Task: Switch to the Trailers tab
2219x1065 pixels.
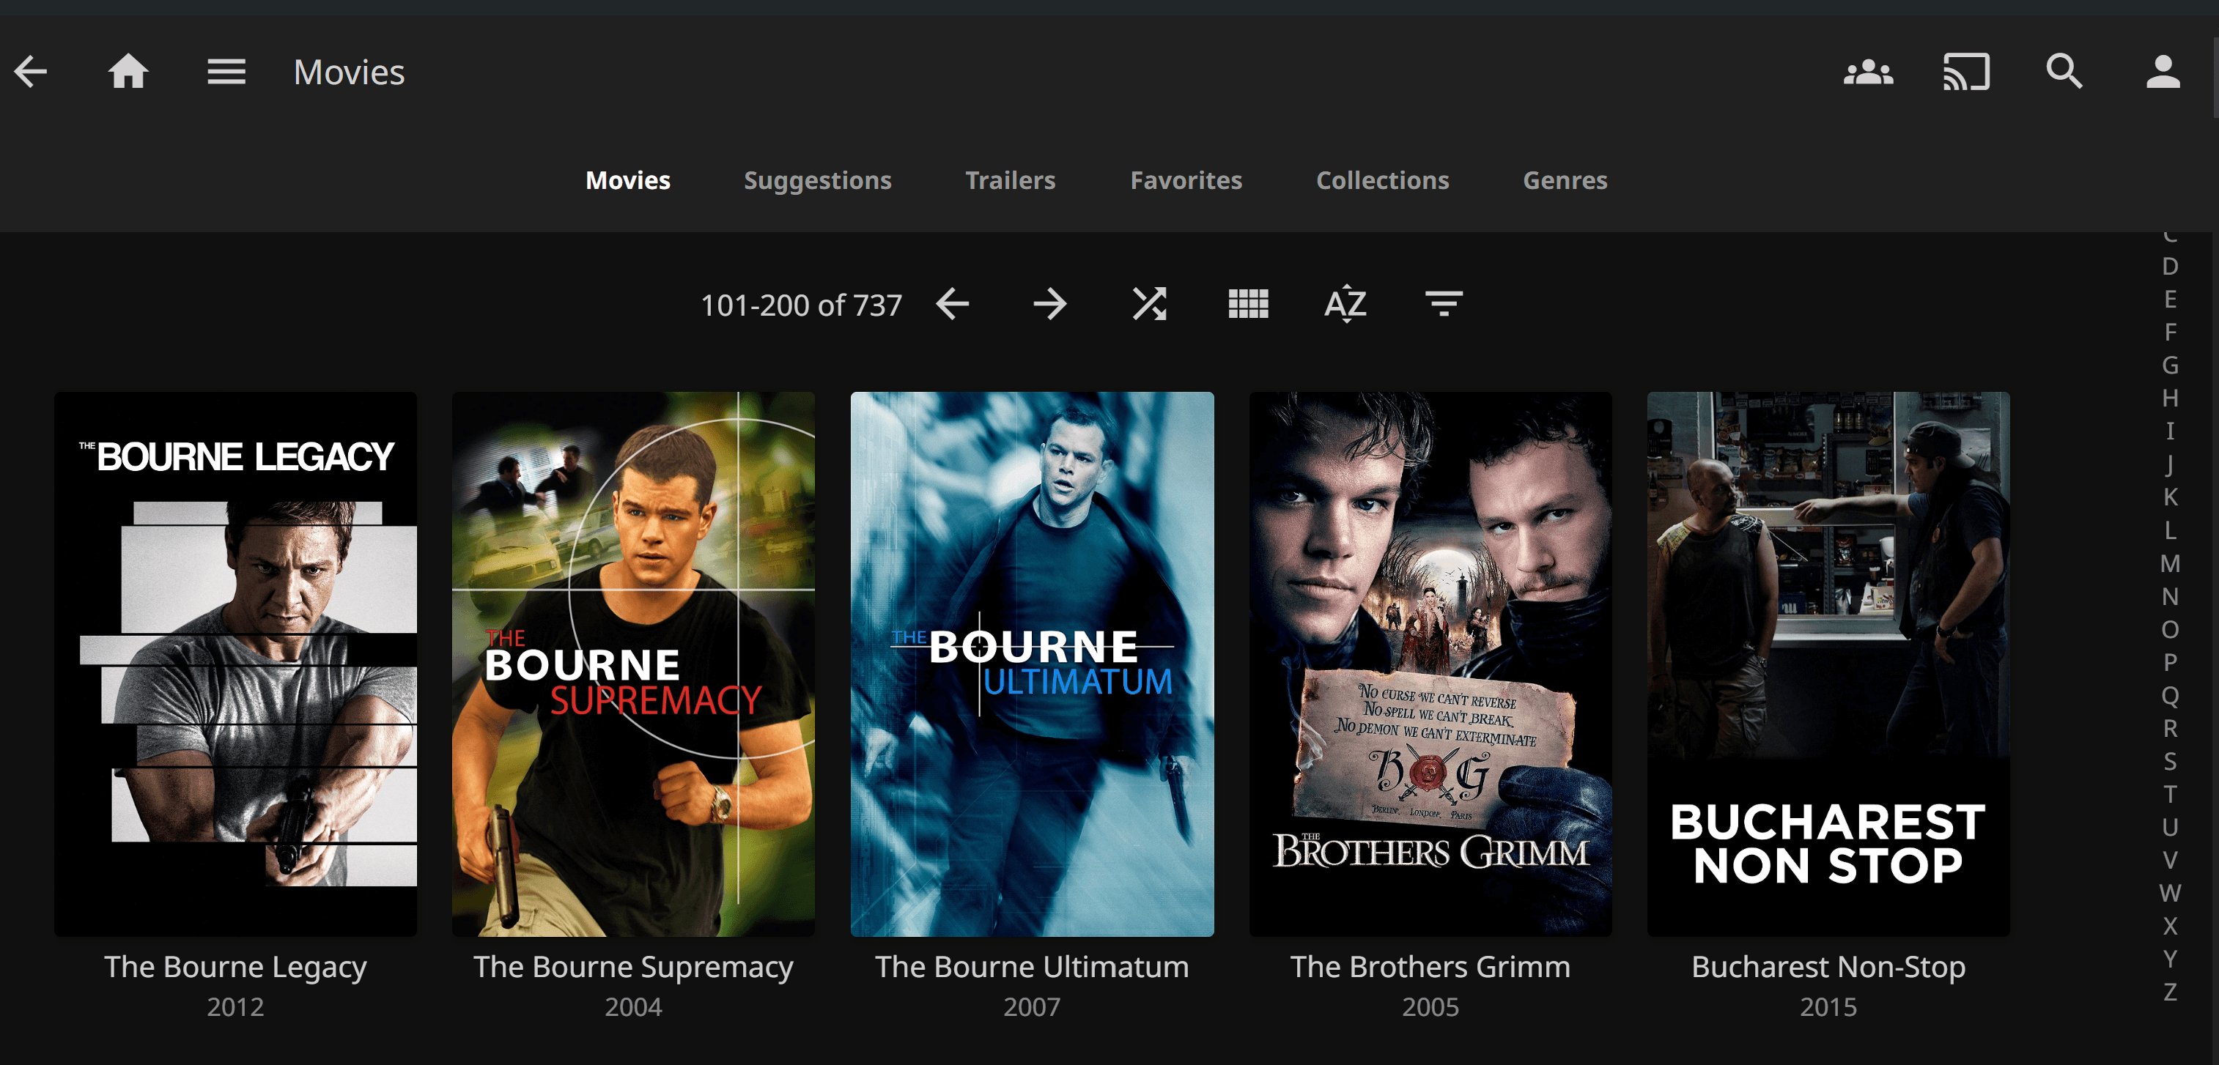Action: [1011, 180]
